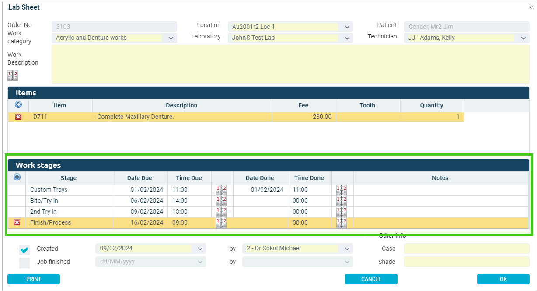Open done date calendar for 2nd Try in
Image resolution: width=537 pixels, height=291 pixels.
(342, 212)
